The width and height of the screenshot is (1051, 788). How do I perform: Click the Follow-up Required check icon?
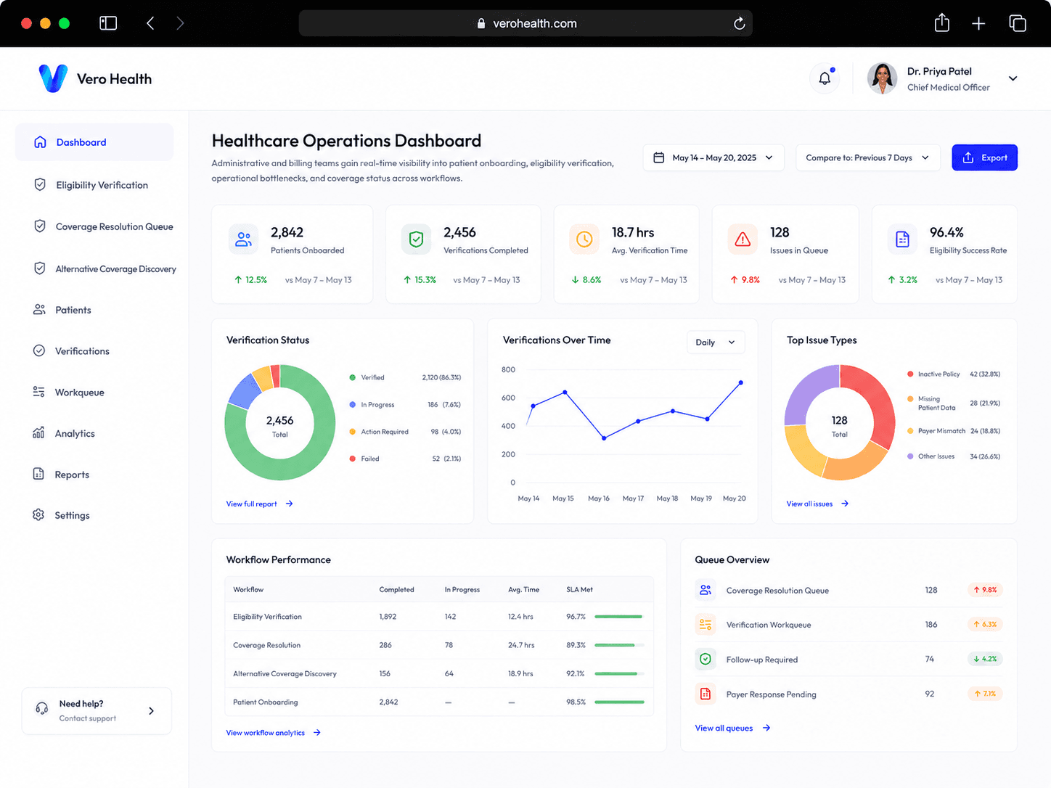point(705,659)
